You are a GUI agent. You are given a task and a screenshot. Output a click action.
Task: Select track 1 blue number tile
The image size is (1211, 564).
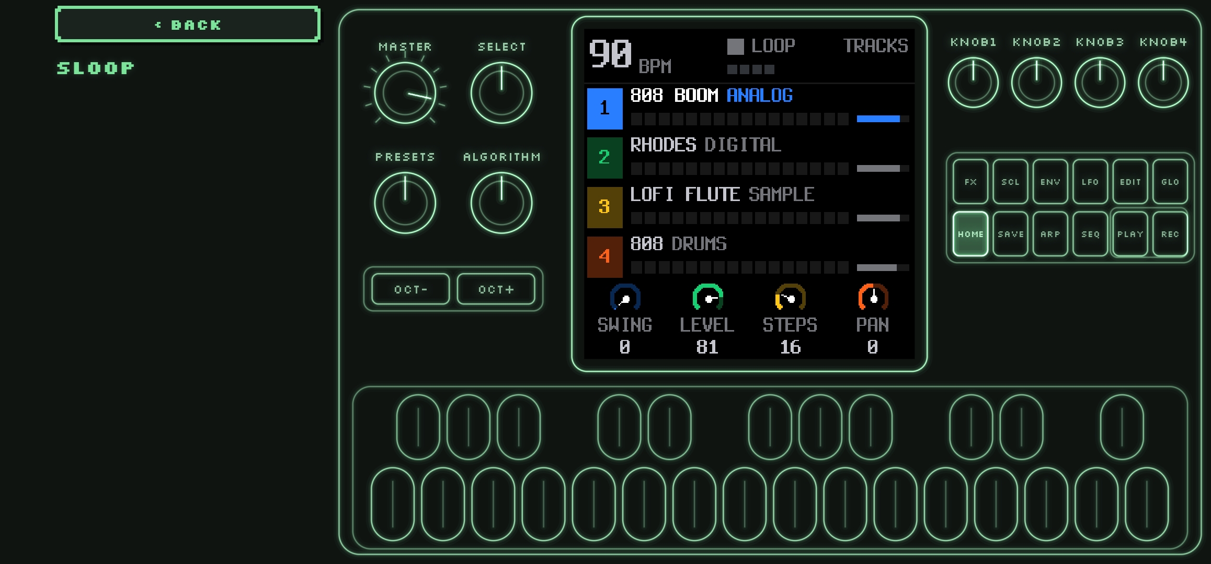[x=605, y=109]
